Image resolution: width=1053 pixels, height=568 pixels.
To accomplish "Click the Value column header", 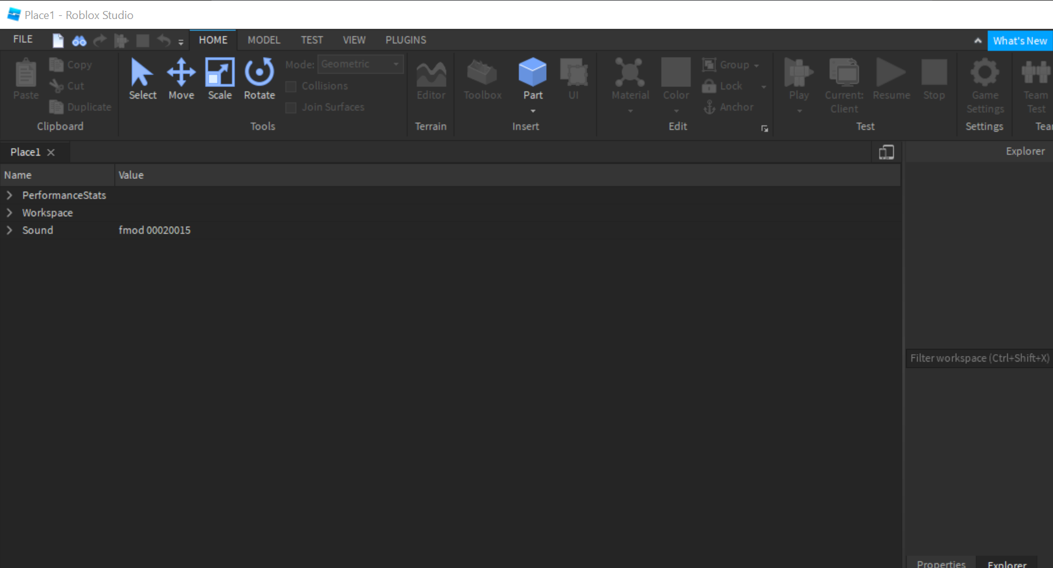I will pyautogui.click(x=507, y=175).
